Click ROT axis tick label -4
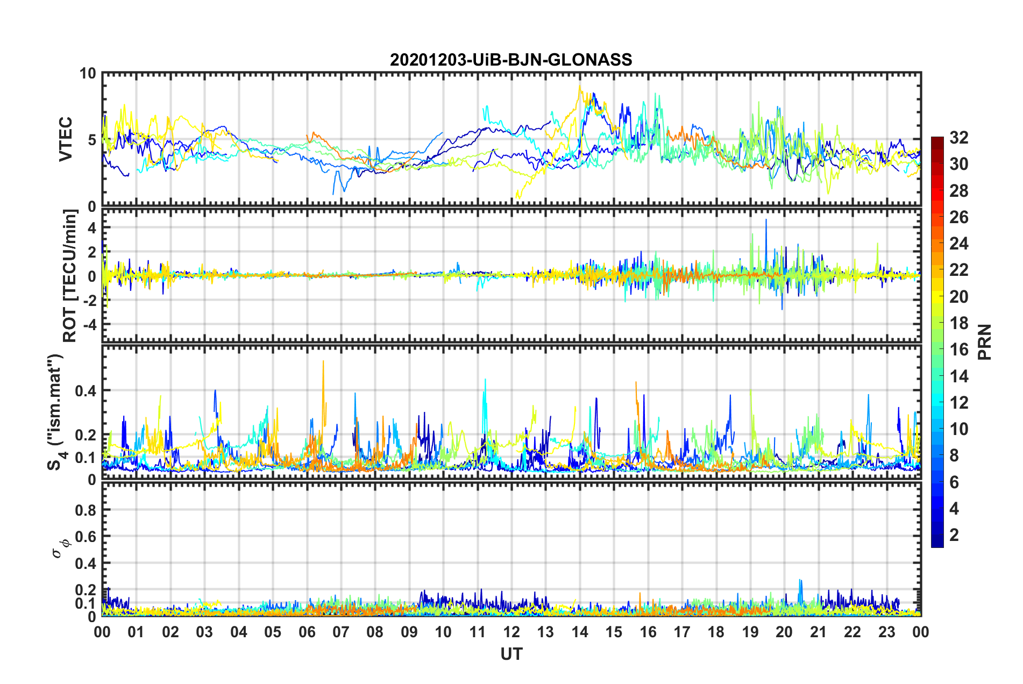The width and height of the screenshot is (1023, 684). tap(89, 325)
